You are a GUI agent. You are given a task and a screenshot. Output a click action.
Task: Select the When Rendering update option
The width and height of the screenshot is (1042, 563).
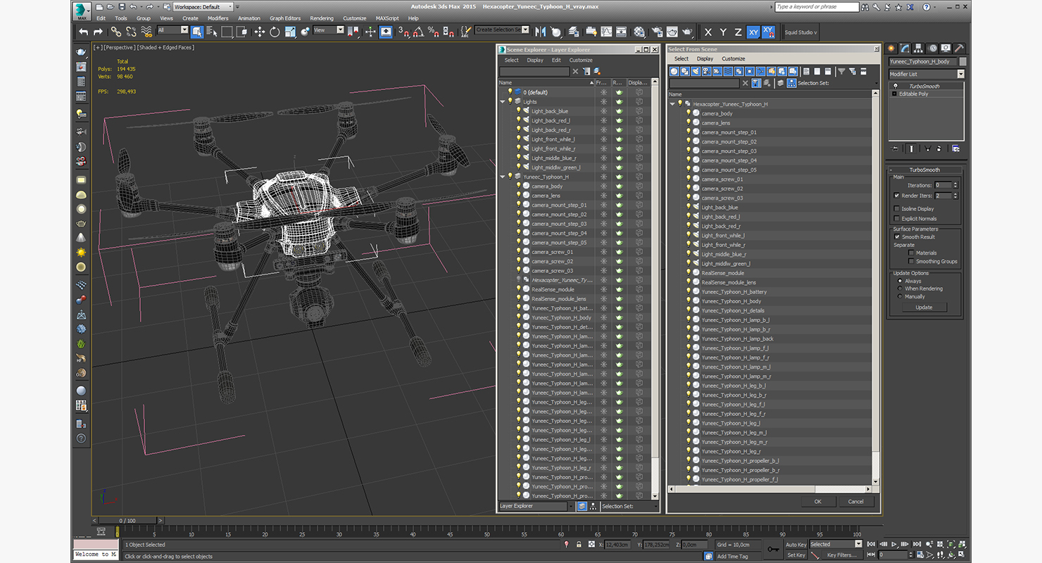click(900, 289)
